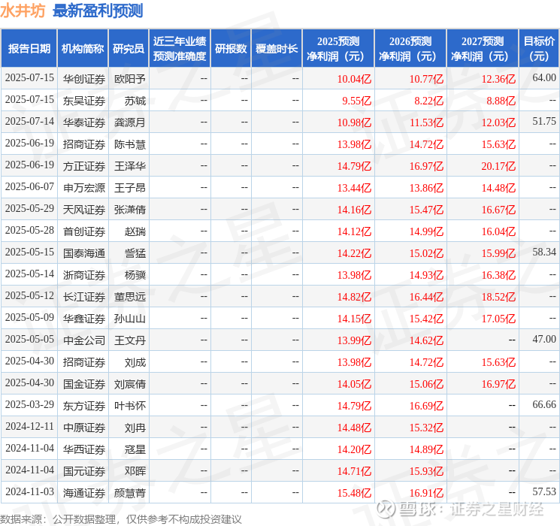This screenshot has height=526, width=560.
Task: Click the 研究员 column header
Action: (129, 48)
